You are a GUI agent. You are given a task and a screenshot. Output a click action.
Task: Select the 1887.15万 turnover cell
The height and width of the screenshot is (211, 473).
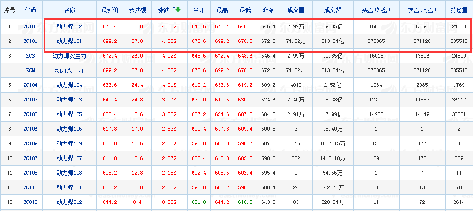pyautogui.click(x=333, y=143)
